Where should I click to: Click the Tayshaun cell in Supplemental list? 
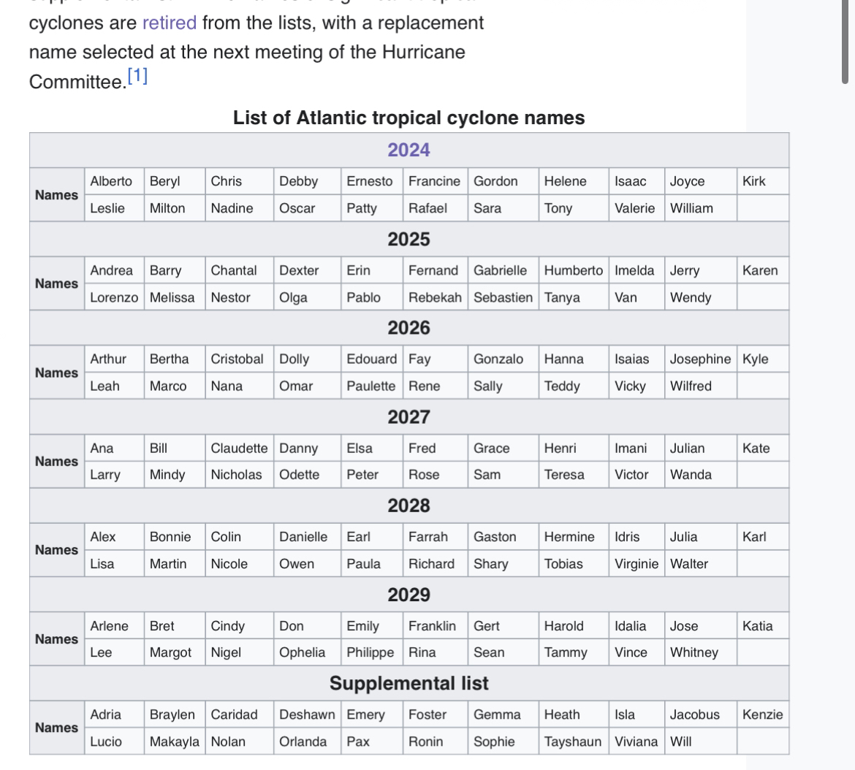(573, 742)
